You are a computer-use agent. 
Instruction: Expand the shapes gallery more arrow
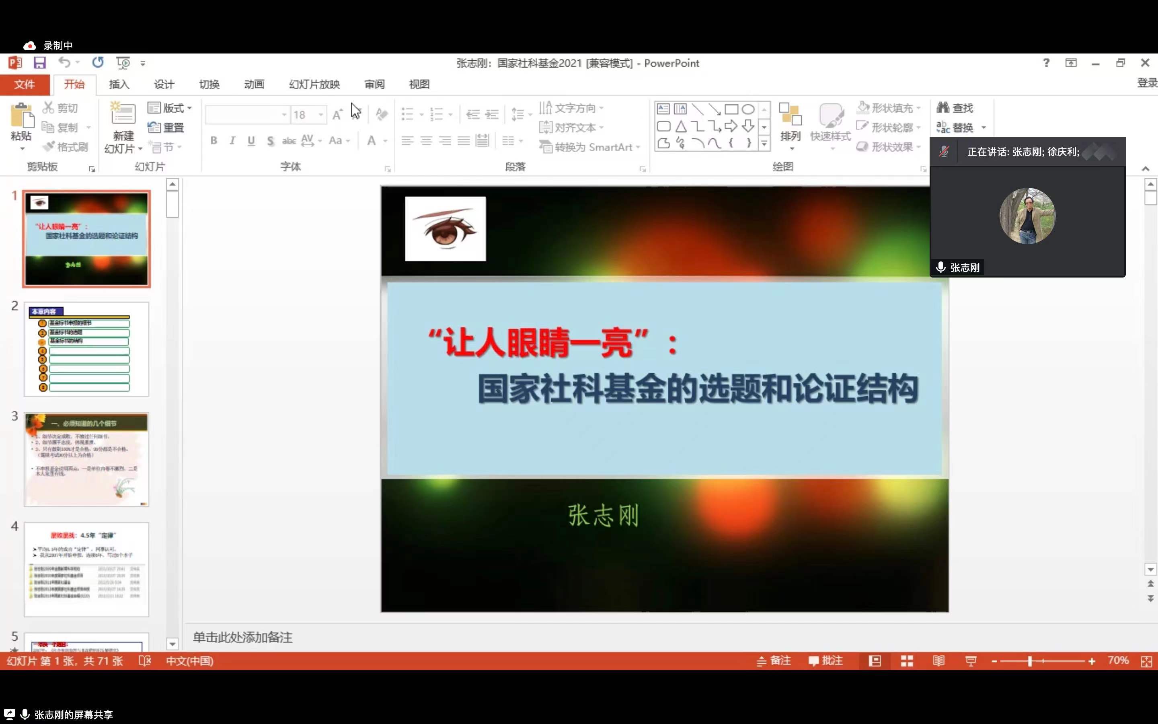764,143
